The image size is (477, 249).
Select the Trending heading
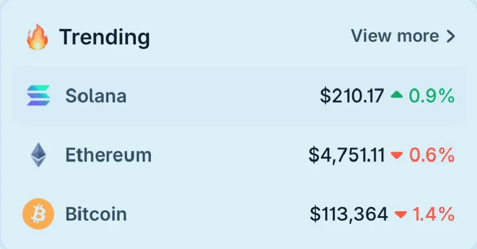[x=104, y=37]
